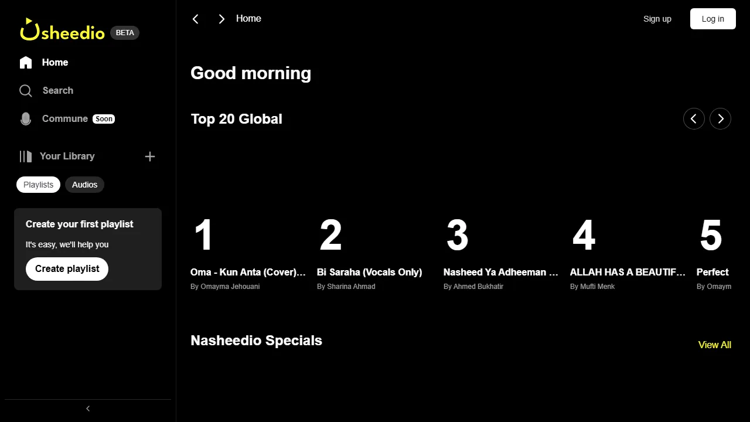Play Bi Saraha (Vocals Only) by Sharina Ahmad

(x=369, y=272)
